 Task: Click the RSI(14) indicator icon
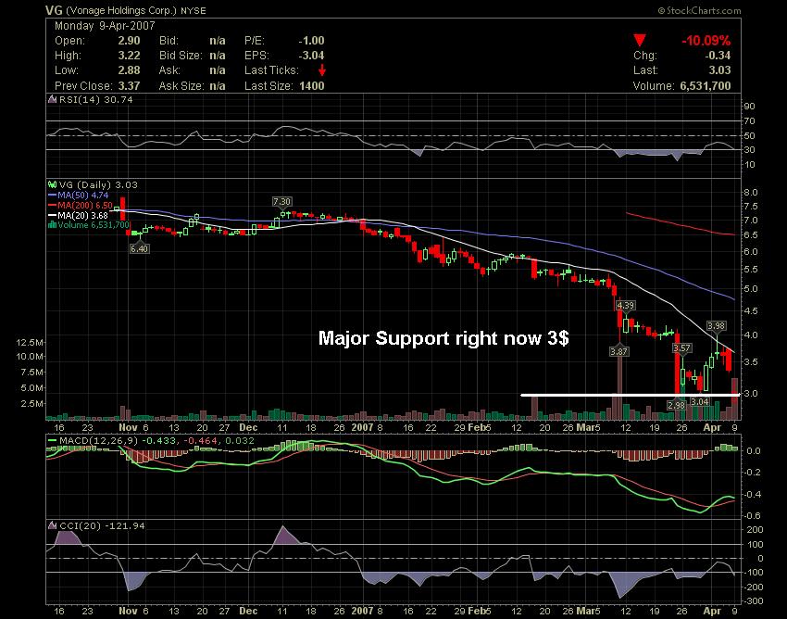[52, 99]
